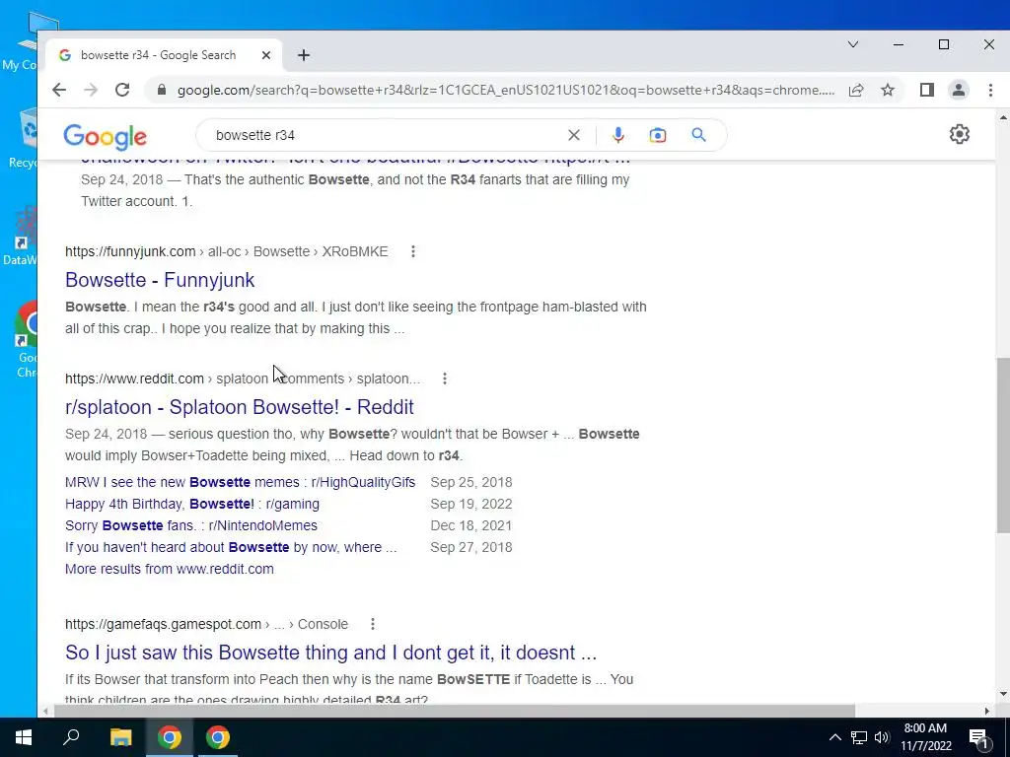The height and width of the screenshot is (757, 1010).
Task: Open the three-dot menu for the reddit.com result
Action: pyautogui.click(x=445, y=378)
